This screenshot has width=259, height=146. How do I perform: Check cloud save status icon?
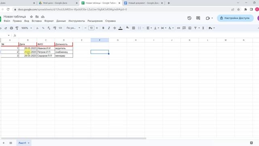pyautogui.click(x=43, y=17)
